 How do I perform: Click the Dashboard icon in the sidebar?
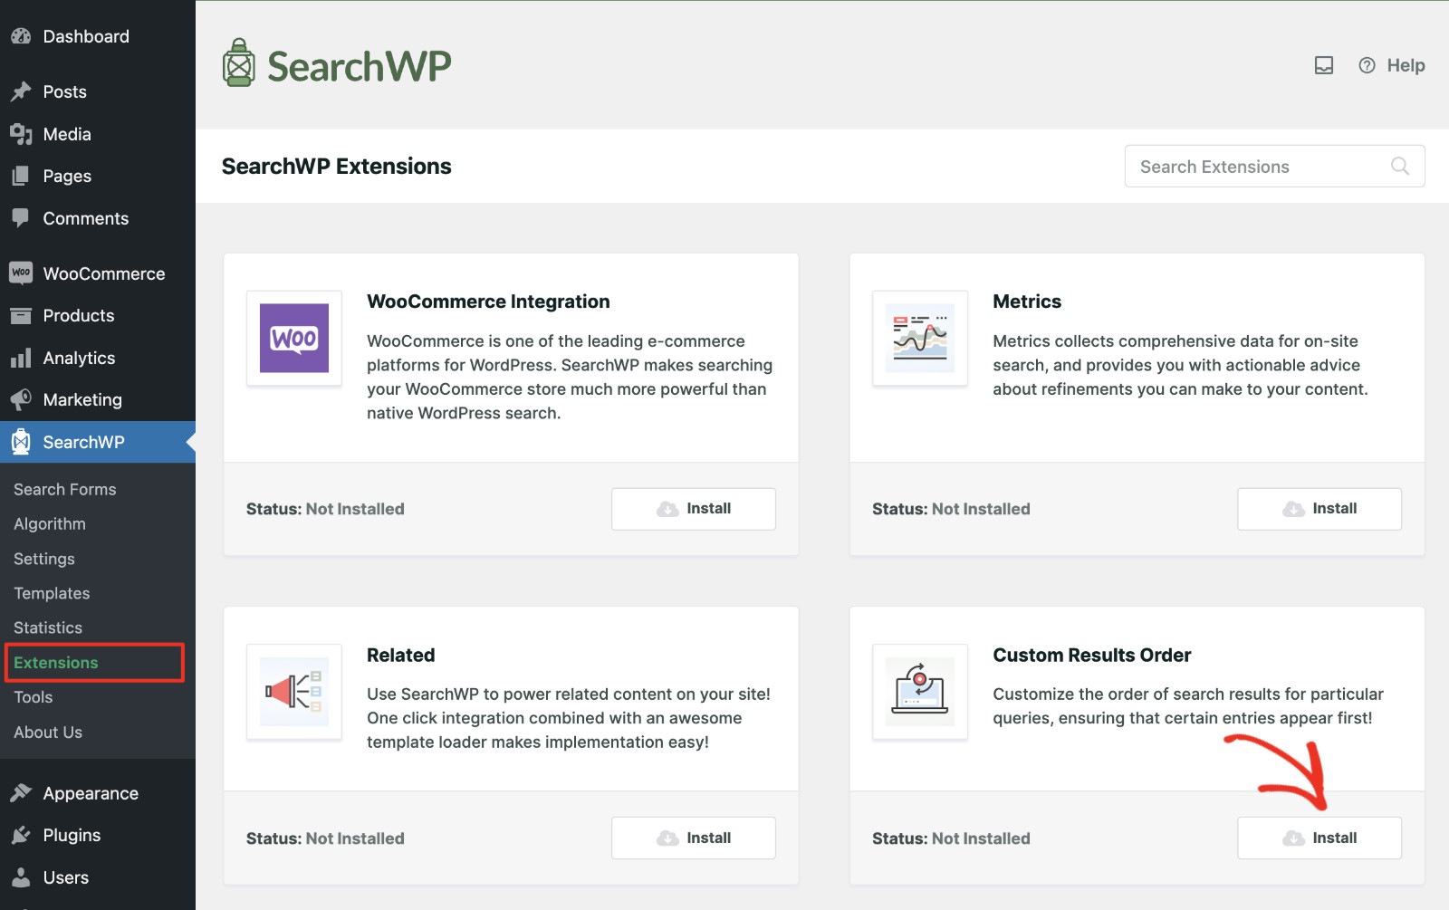pyautogui.click(x=22, y=36)
